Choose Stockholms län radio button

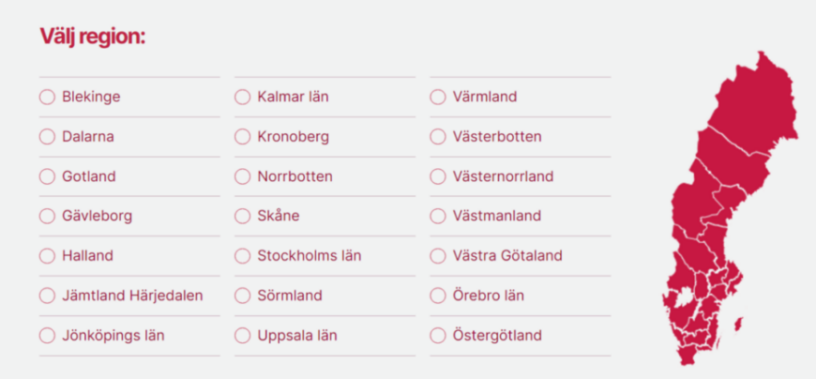(x=243, y=256)
